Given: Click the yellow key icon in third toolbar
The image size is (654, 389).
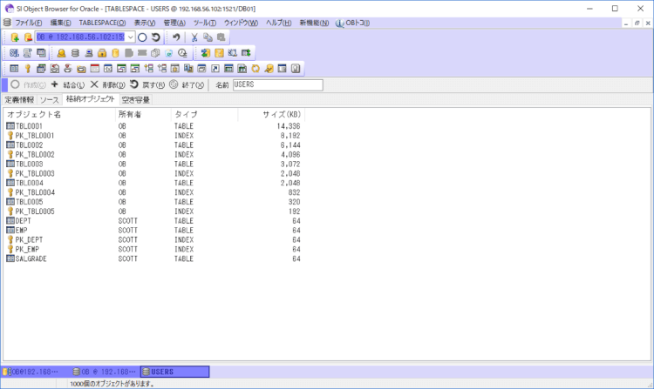Looking at the screenshot, I should pos(27,68).
